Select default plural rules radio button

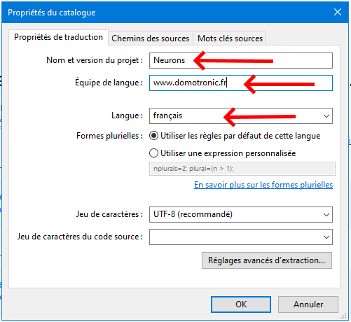[153, 136]
